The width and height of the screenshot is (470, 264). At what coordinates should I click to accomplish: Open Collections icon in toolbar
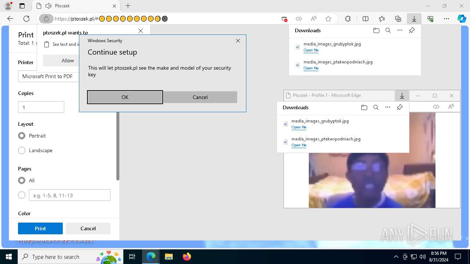[x=398, y=19]
